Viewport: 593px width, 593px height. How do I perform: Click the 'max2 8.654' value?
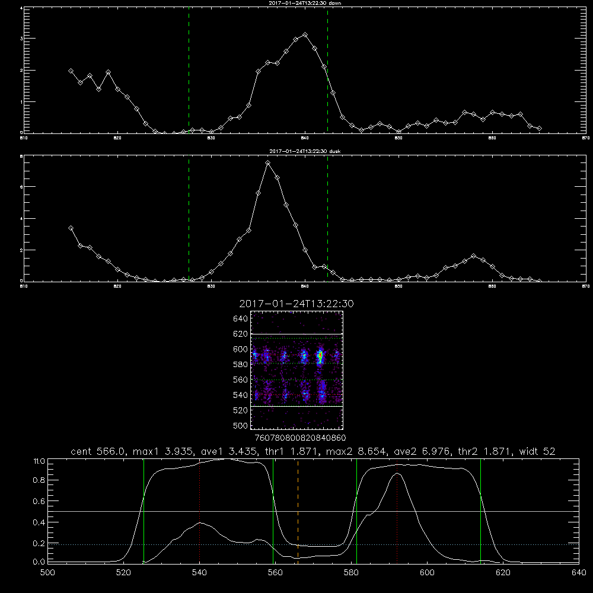356,451
